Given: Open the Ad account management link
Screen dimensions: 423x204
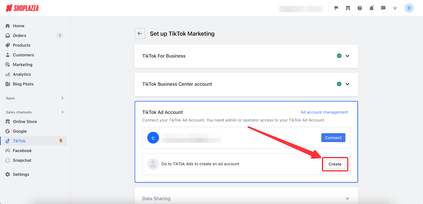Looking at the screenshot, I should [x=324, y=112].
